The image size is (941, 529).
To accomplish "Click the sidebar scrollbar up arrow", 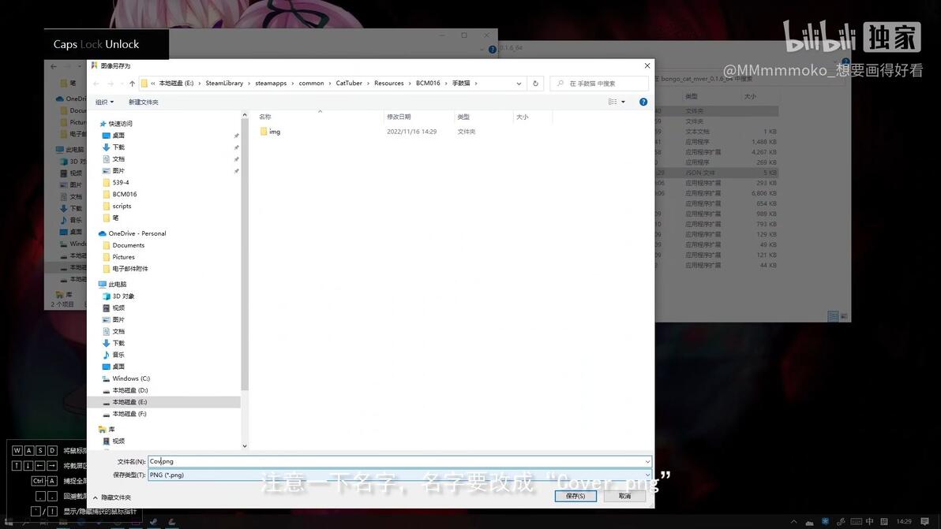I will coord(244,114).
